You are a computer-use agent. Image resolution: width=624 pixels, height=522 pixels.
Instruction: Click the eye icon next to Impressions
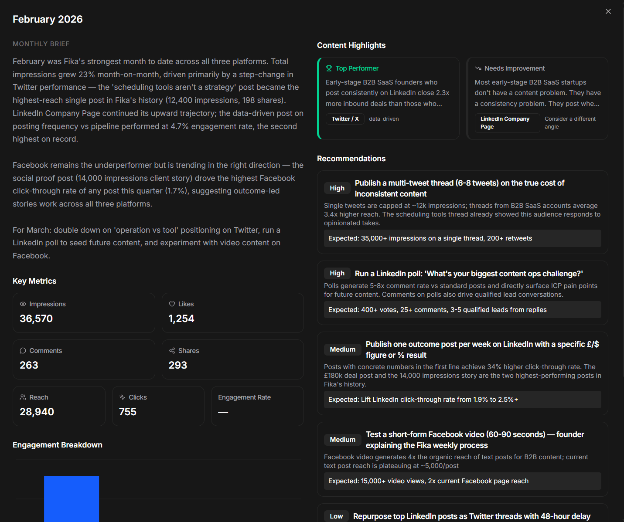23,304
